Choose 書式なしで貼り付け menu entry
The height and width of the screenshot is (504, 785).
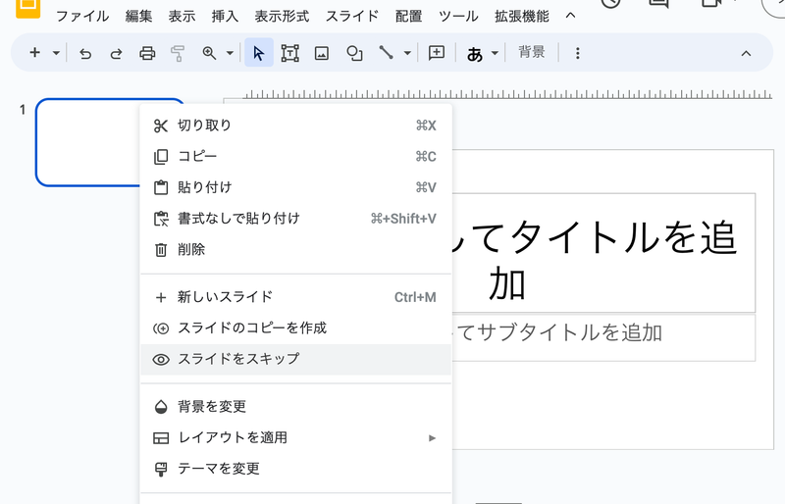tap(296, 219)
